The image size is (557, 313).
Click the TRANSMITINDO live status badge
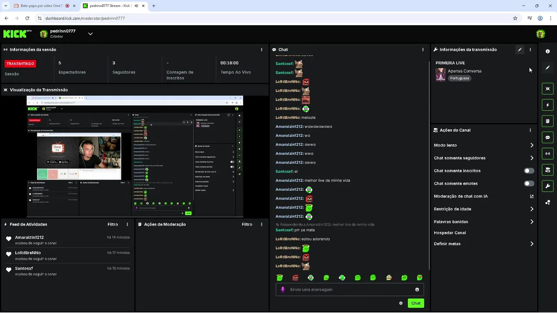coord(20,63)
